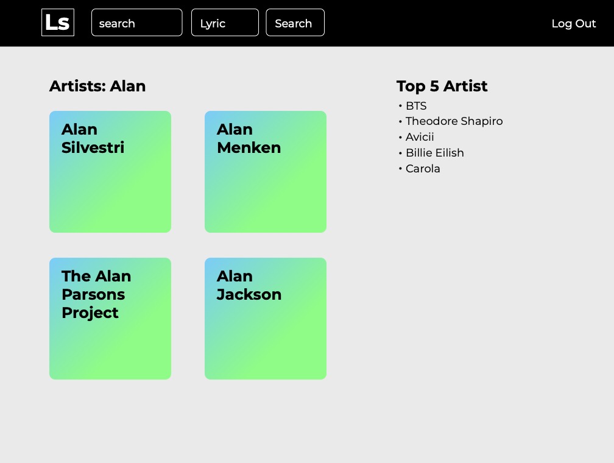Click the Artists: Alan results heading
Screen dimensions: 614x463
tap(97, 86)
